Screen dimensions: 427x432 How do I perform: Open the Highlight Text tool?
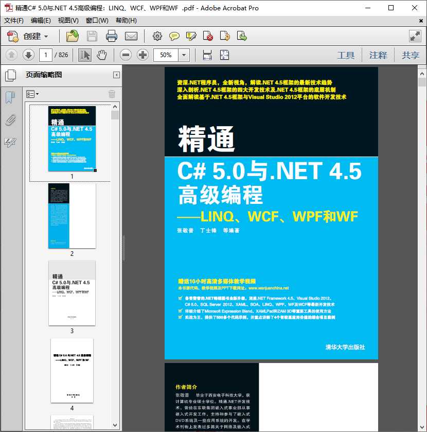(x=191, y=37)
